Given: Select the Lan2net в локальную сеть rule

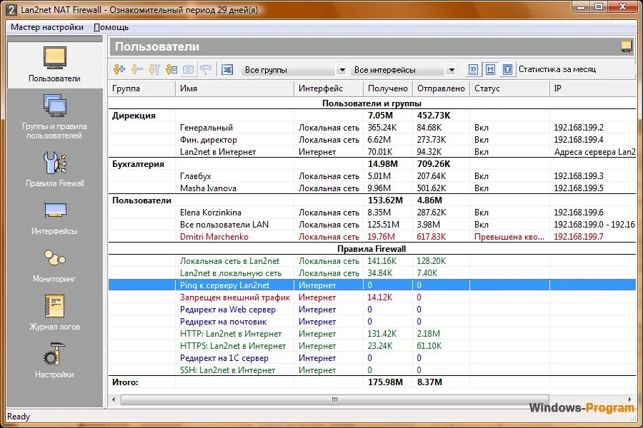Looking at the screenshot, I should (372, 273).
